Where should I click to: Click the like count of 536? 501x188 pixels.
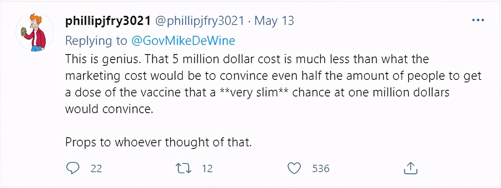pyautogui.click(x=320, y=168)
